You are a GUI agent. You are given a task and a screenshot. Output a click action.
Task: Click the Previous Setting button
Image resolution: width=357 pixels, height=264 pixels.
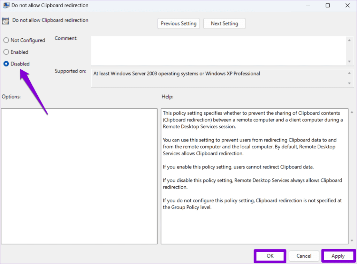point(178,23)
